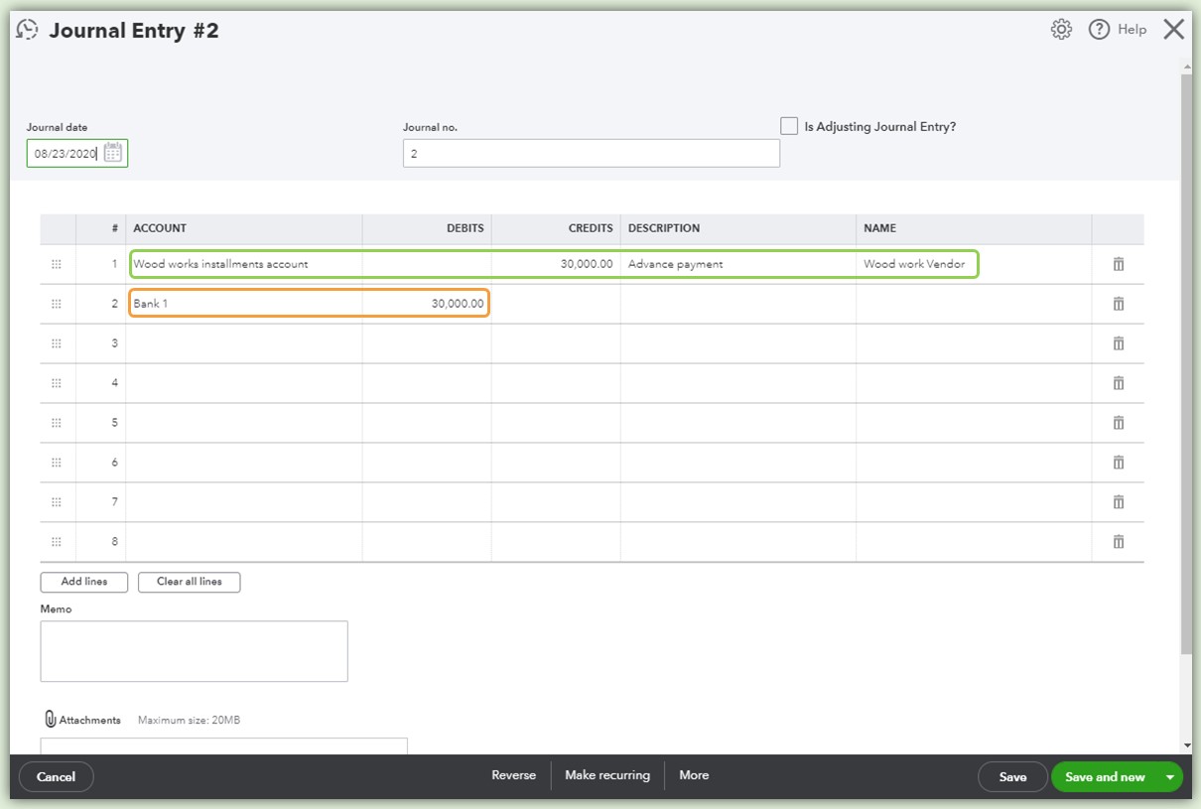Image resolution: width=1201 pixels, height=809 pixels.
Task: Click the 30,000.00 credit on line 1
Action: [556, 264]
